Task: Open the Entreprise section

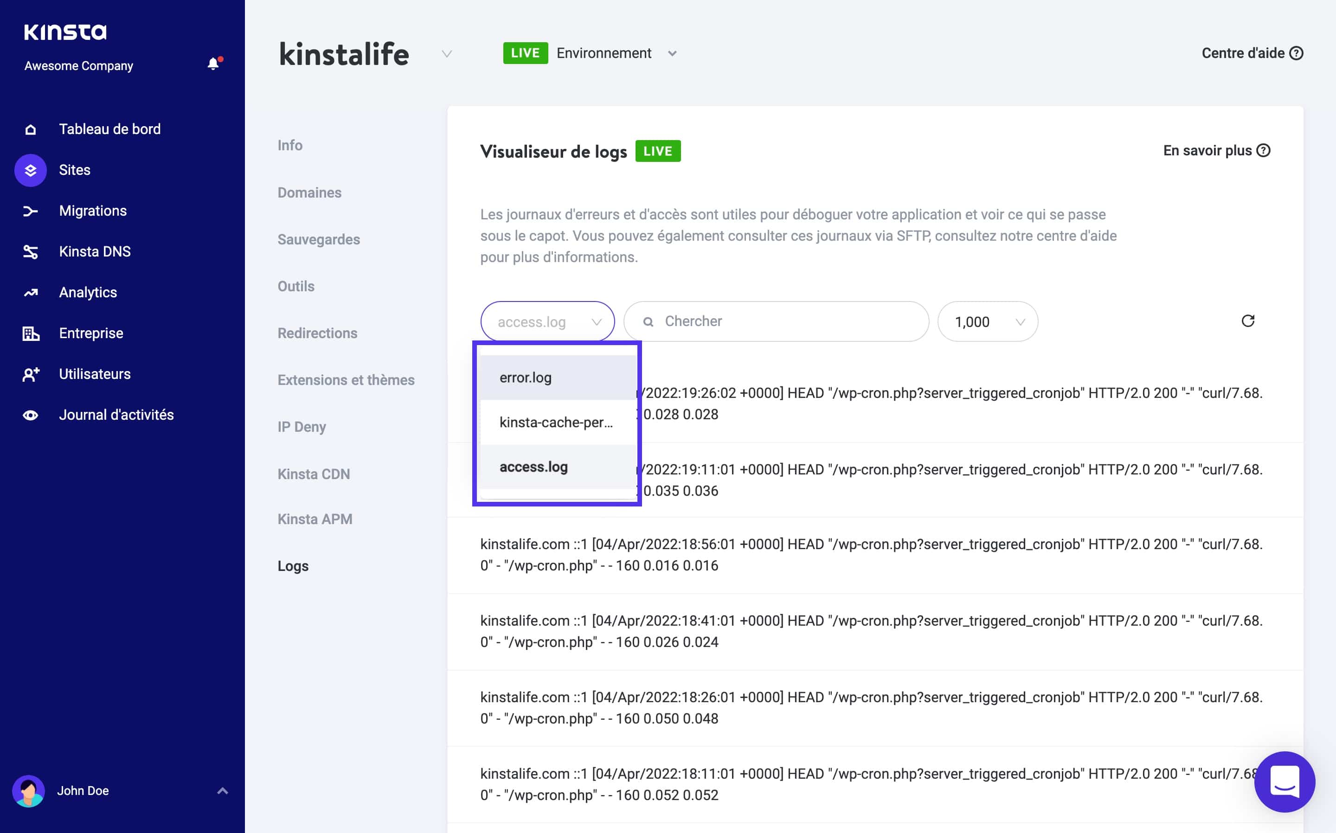Action: pyautogui.click(x=91, y=333)
